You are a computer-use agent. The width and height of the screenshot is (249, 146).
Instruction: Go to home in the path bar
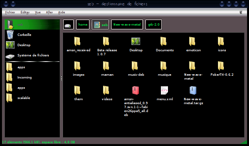[83, 24]
